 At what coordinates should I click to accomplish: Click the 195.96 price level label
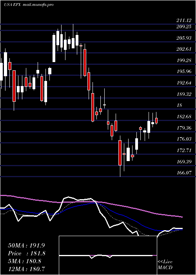pos(183,72)
